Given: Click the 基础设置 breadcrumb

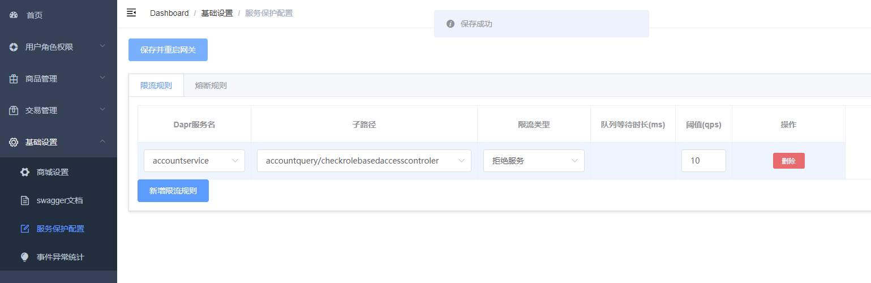Looking at the screenshot, I should tap(217, 13).
